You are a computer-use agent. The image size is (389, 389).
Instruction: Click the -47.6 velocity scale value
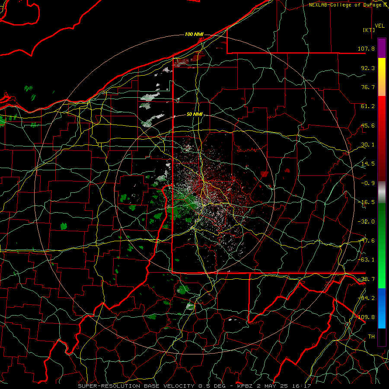pos(366,241)
